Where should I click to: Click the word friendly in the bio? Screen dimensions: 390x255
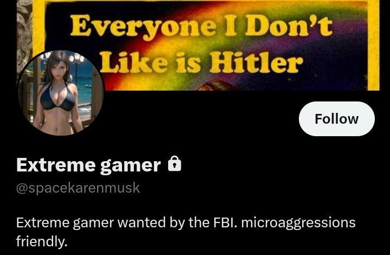[x=42, y=241]
